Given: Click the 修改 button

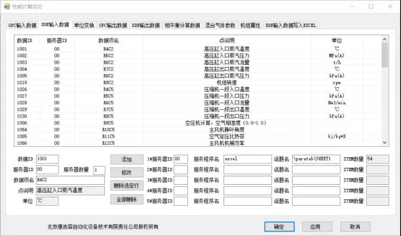Looking at the screenshot, I should (x=126, y=172).
